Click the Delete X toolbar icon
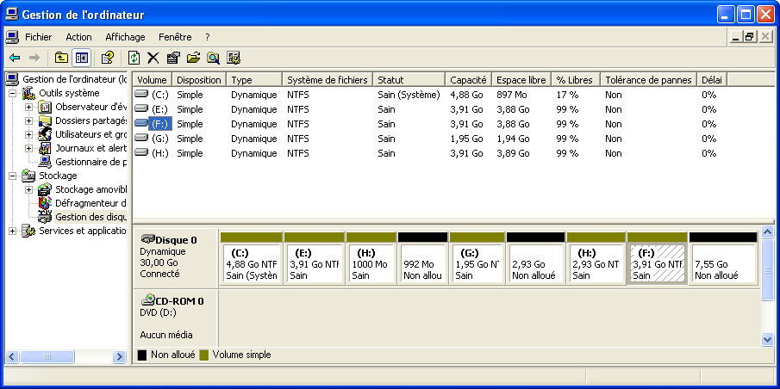 coord(153,59)
